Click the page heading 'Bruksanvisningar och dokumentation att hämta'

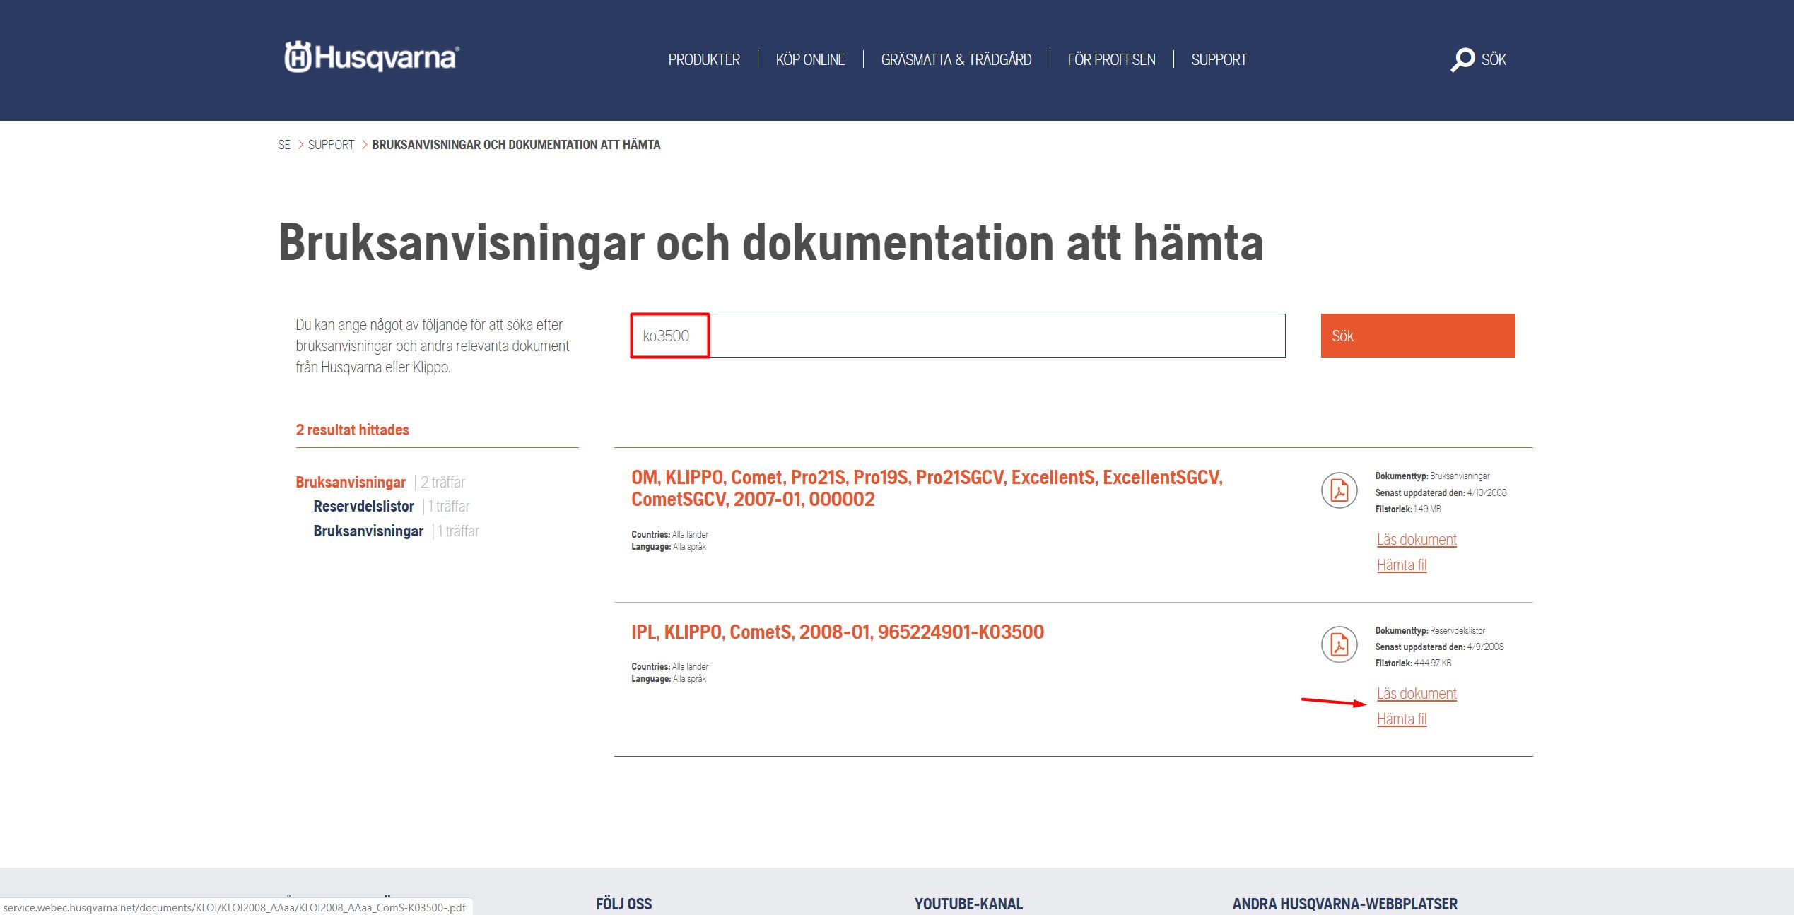click(x=770, y=243)
